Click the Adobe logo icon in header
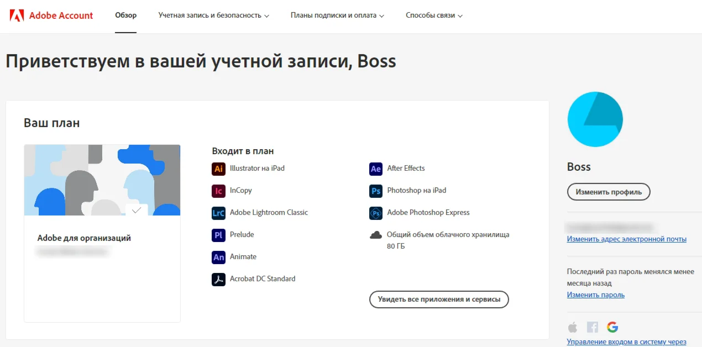 pos(17,15)
